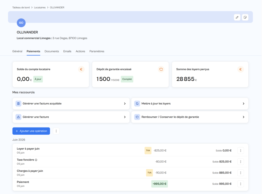Open options menu for Paiement row
The image size is (262, 194).
click(x=241, y=184)
